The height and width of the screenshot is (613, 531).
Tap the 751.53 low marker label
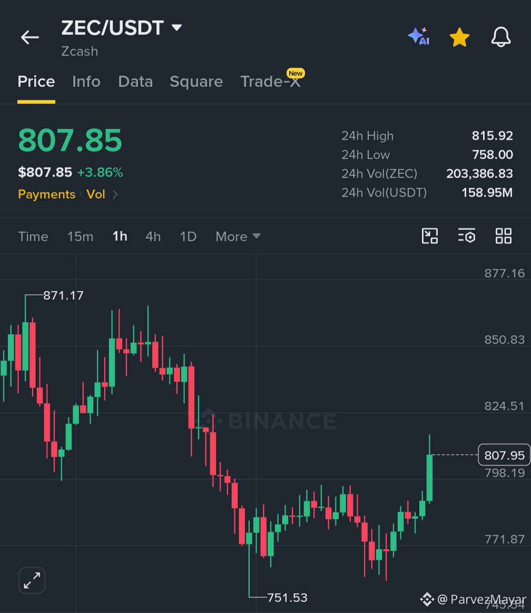287,597
